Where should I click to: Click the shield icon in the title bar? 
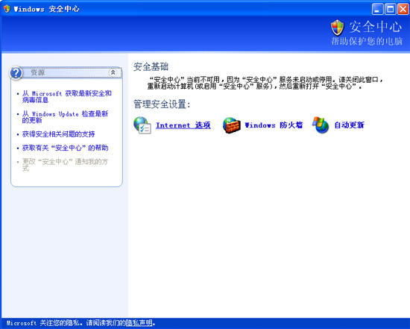pos(7,9)
